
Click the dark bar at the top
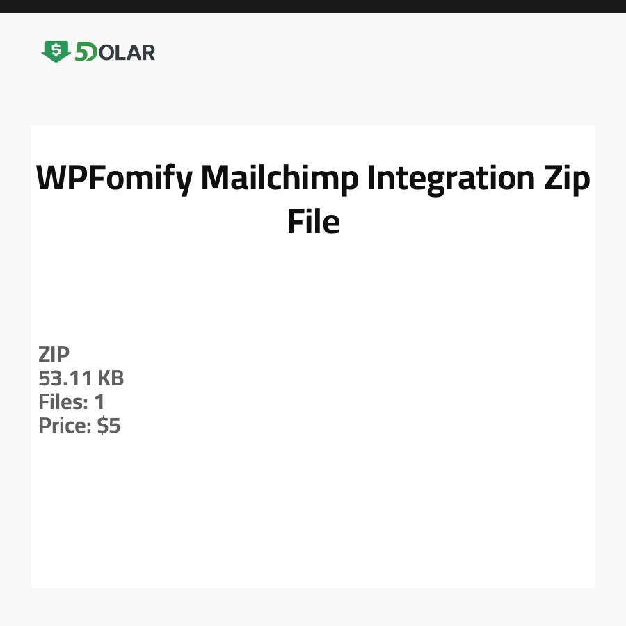pyautogui.click(x=313, y=6)
